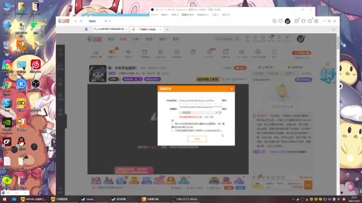The width and height of the screenshot is (362, 203).
Task: Copy the stream key code
Action: tap(224, 109)
